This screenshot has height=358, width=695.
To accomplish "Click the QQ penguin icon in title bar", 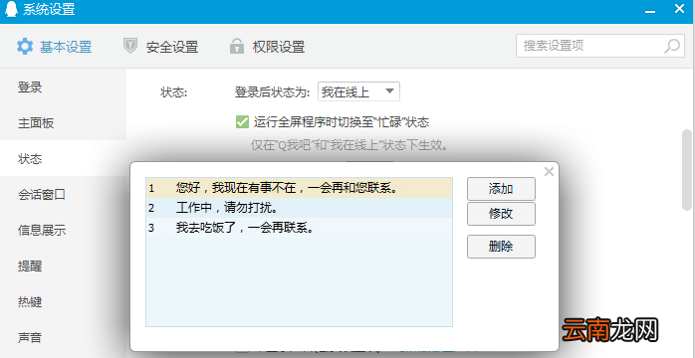I will 11,9.
